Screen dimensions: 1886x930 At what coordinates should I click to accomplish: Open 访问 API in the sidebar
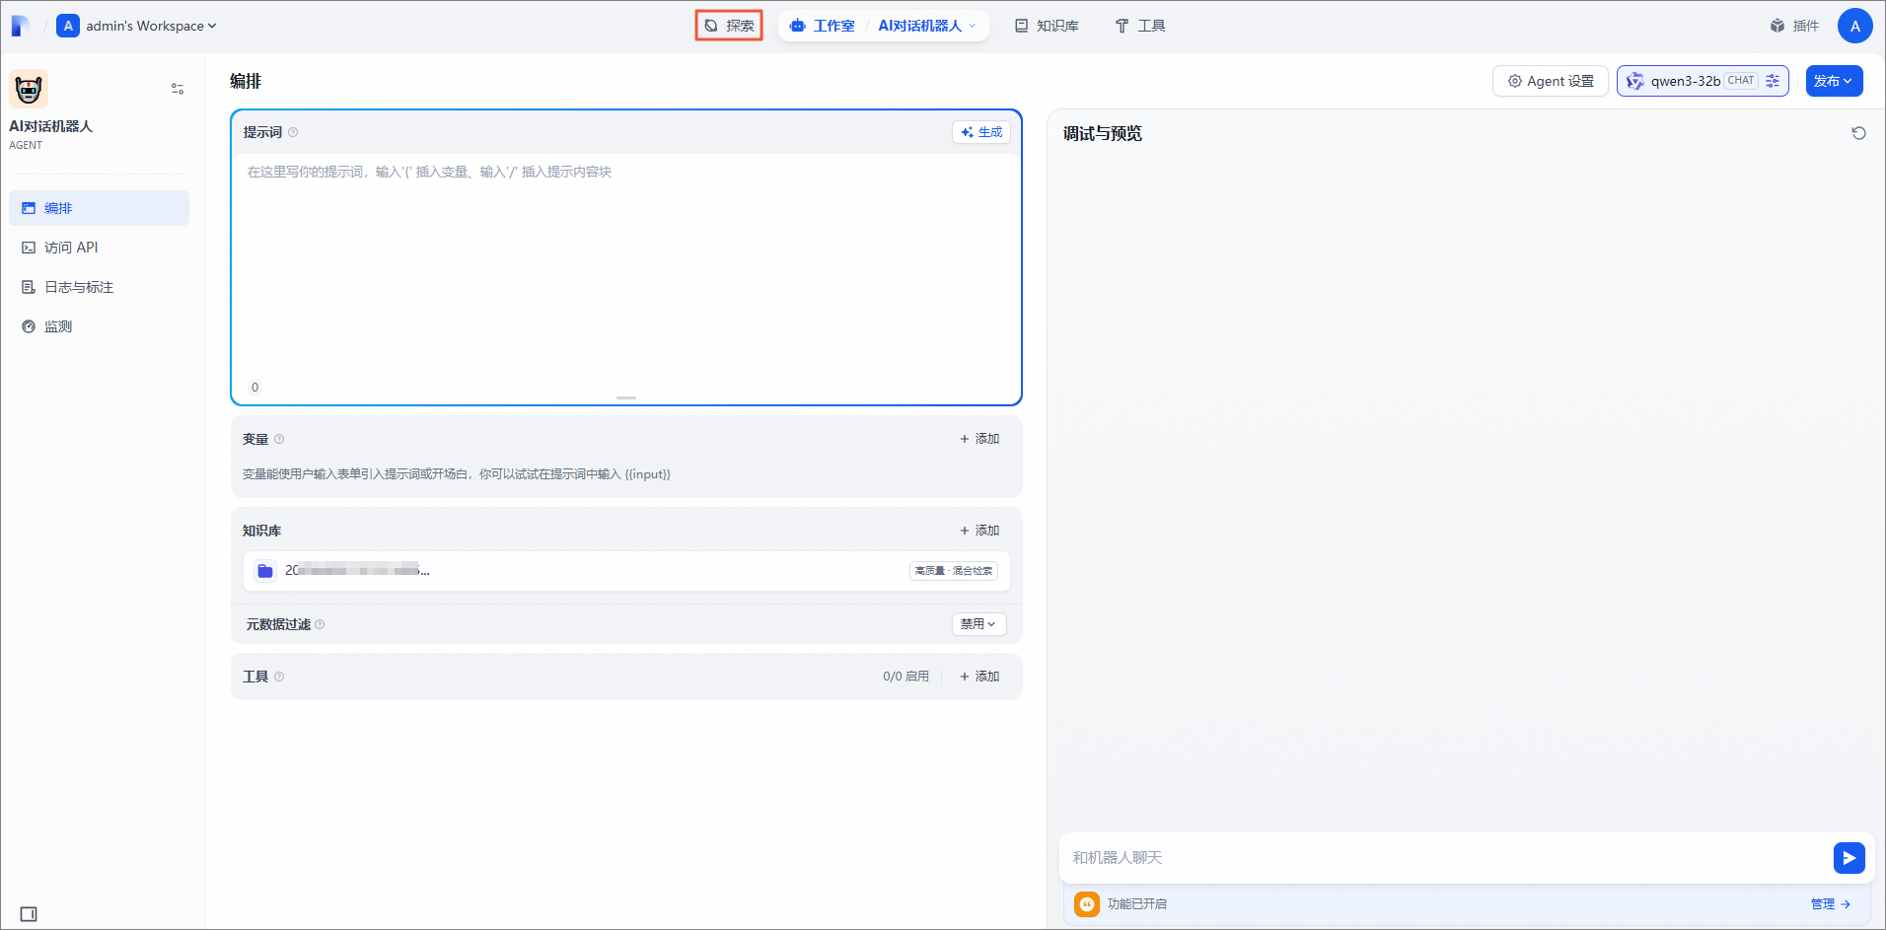point(99,248)
